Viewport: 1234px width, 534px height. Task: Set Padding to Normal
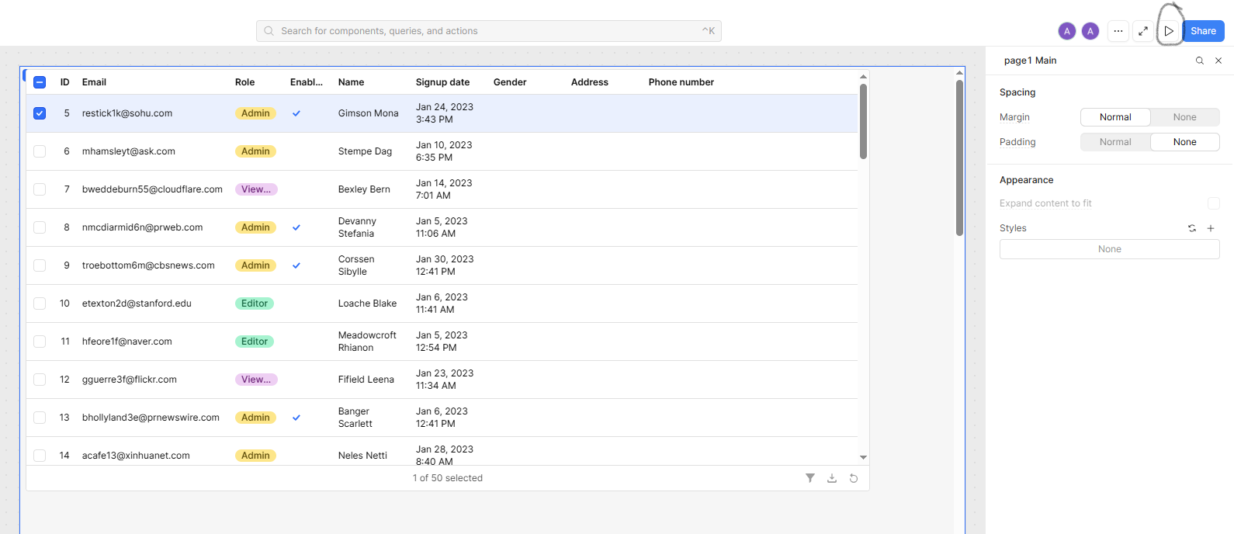pyautogui.click(x=1114, y=142)
